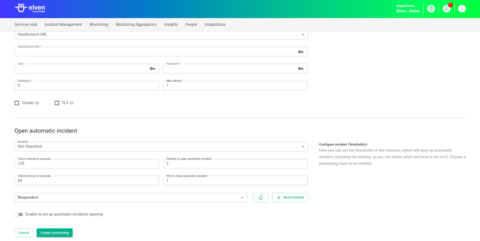Check the Cluster checkbox
Viewport: 480px width, 241px height.
(17, 103)
